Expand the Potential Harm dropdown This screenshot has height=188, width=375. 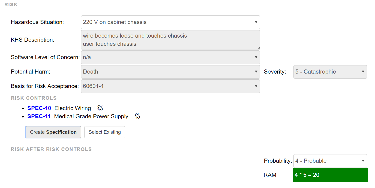170,72
